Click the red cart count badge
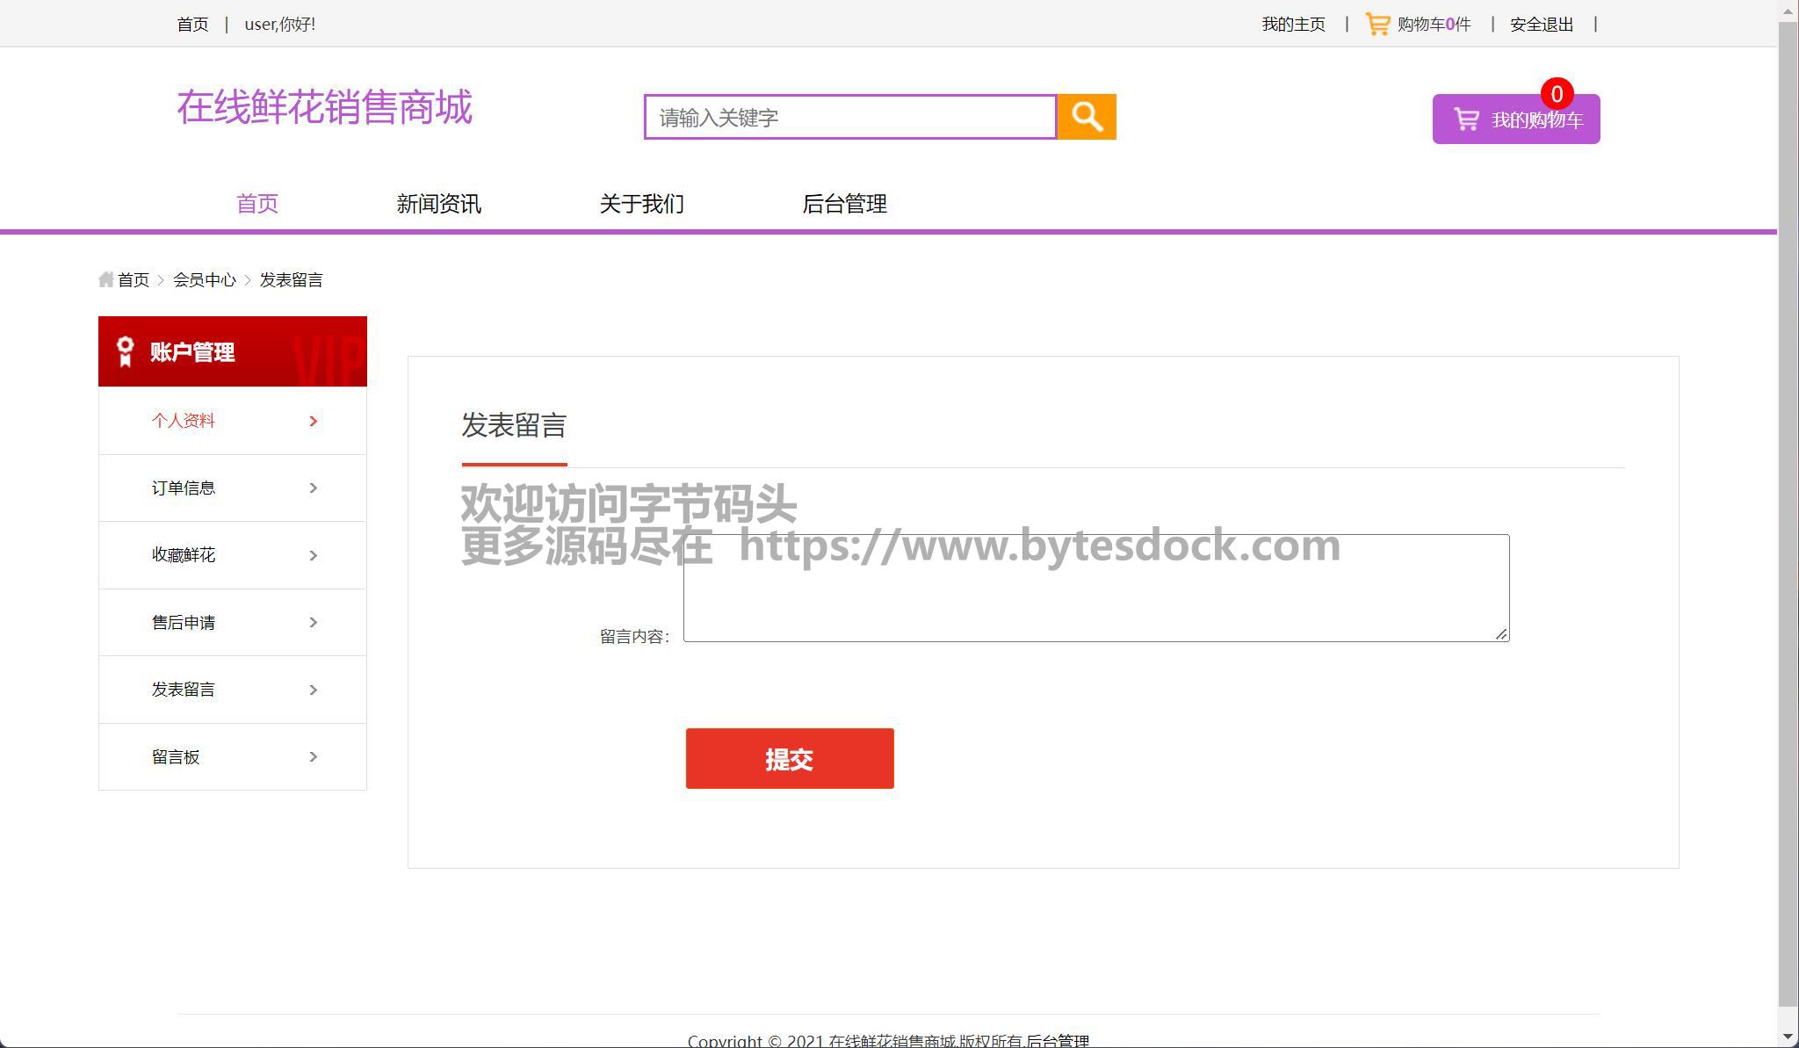This screenshot has height=1048, width=1799. 1557,94
